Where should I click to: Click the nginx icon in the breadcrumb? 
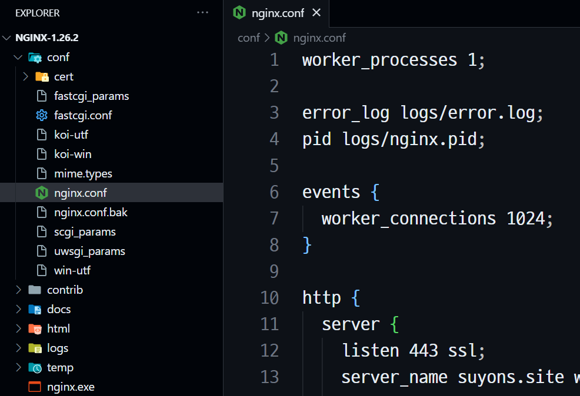[281, 38]
